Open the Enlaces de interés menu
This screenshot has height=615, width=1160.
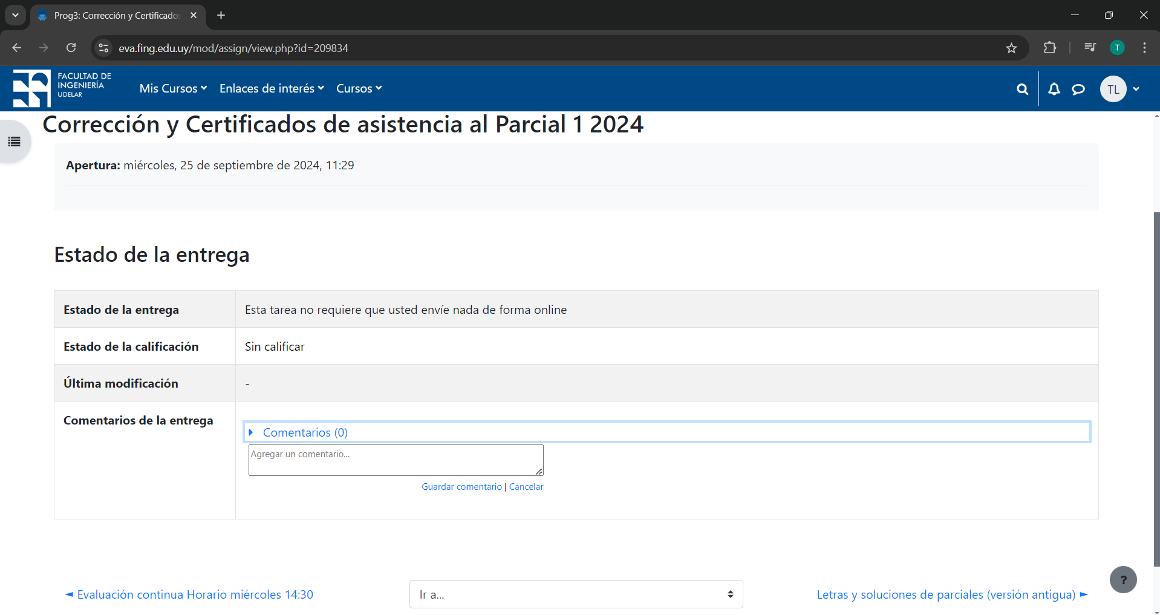[x=272, y=88]
